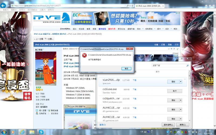
Task: Open the IE Tools gear icon
Action: pos(214,6)
